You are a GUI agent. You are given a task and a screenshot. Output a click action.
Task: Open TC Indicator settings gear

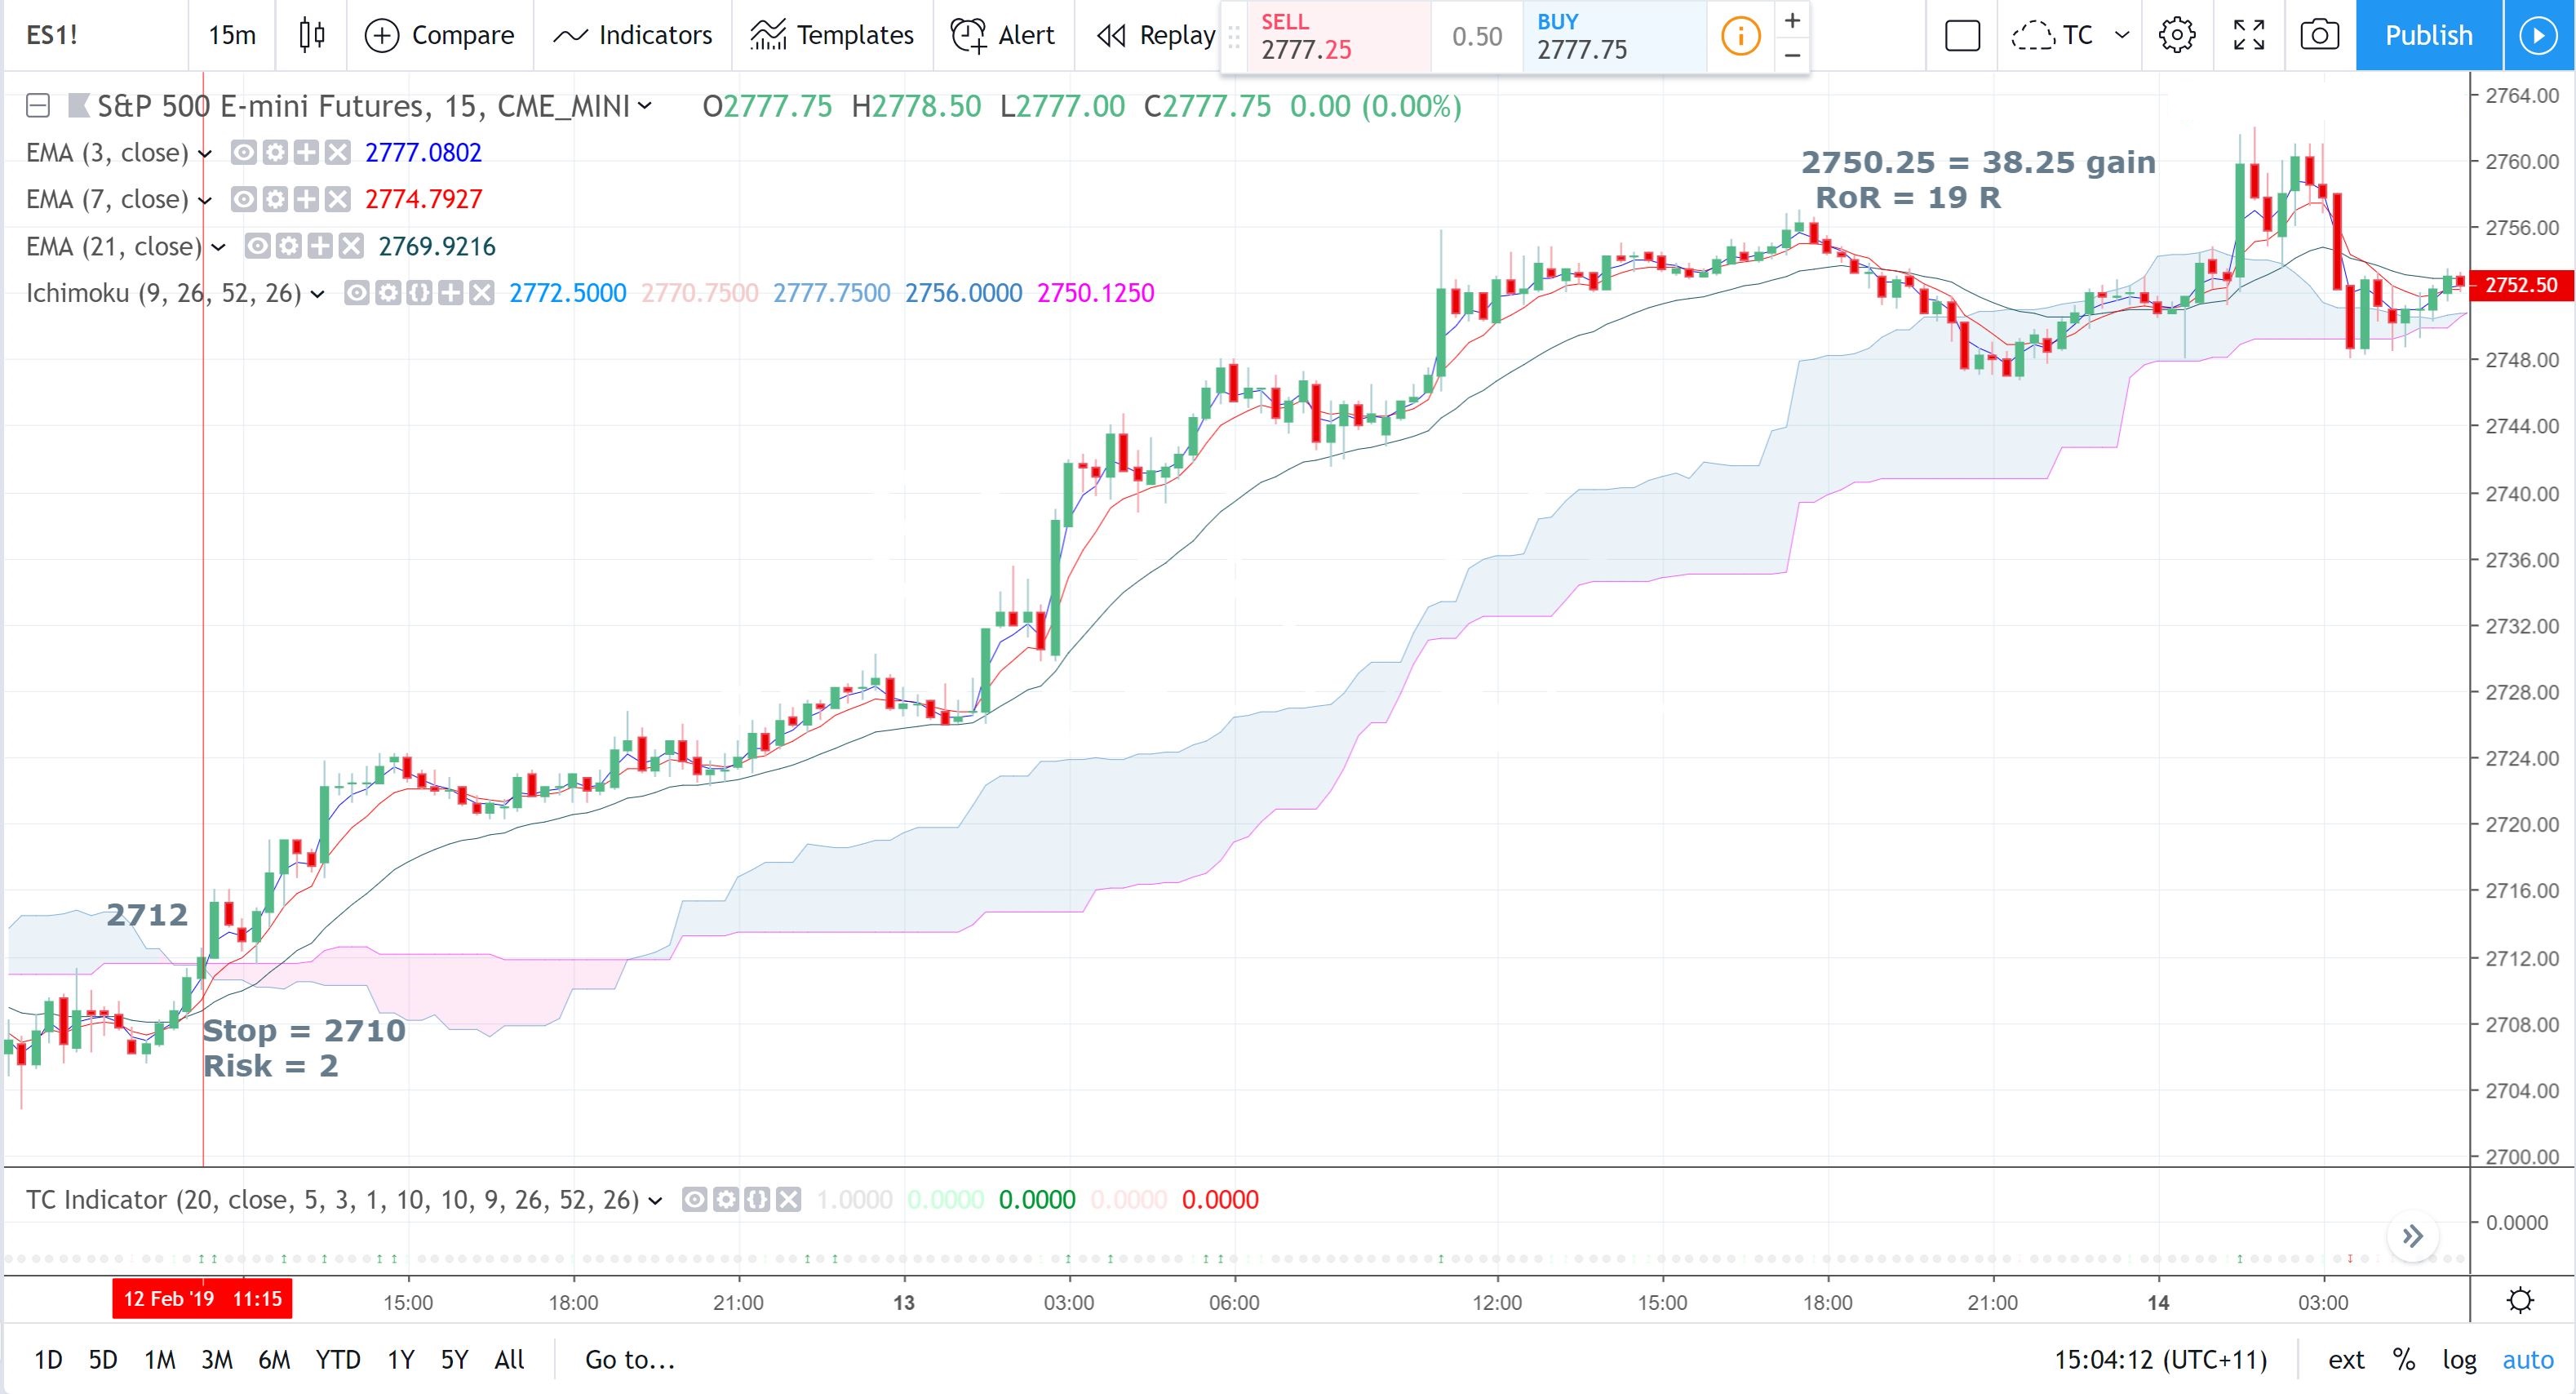coord(726,1199)
